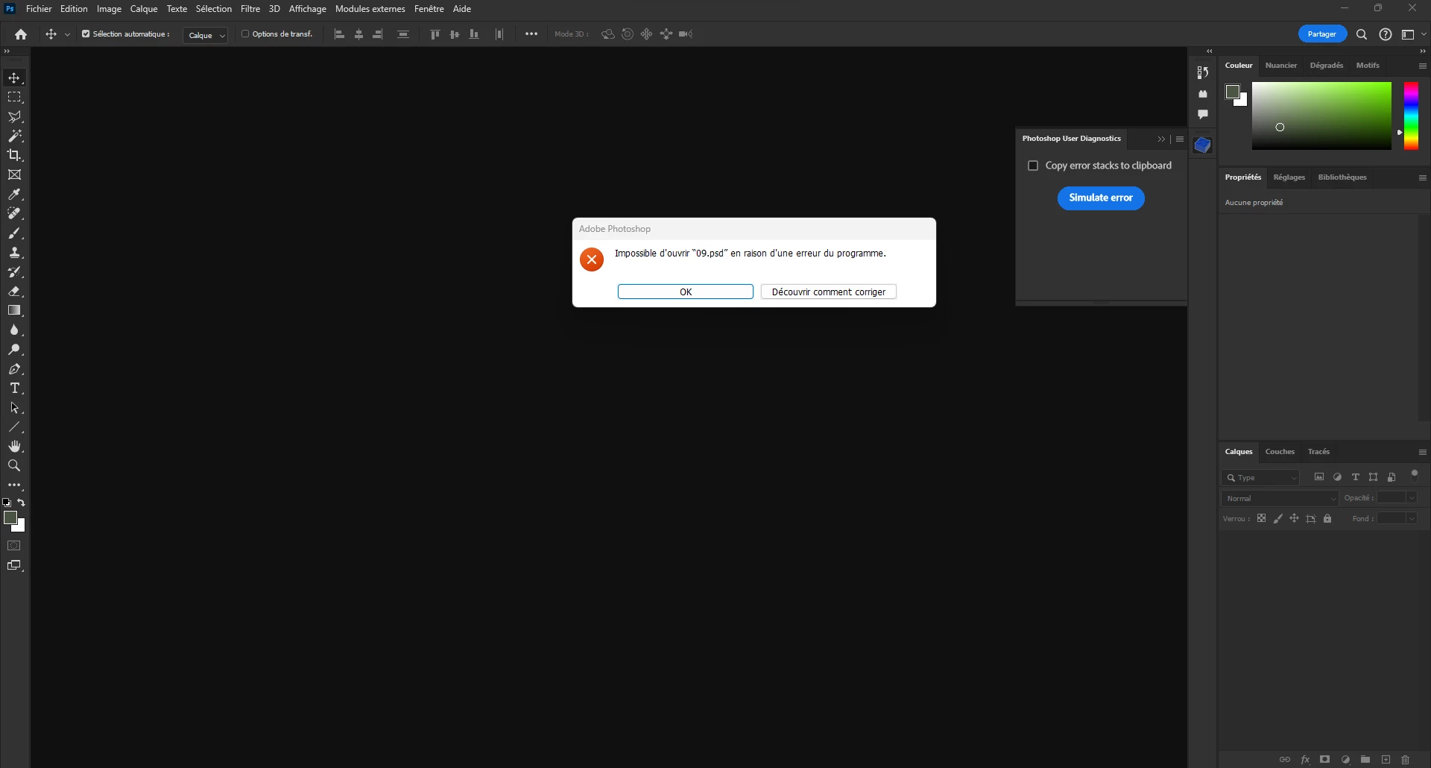Pick a shade in the green color field
1431x768 pixels.
1321,116
